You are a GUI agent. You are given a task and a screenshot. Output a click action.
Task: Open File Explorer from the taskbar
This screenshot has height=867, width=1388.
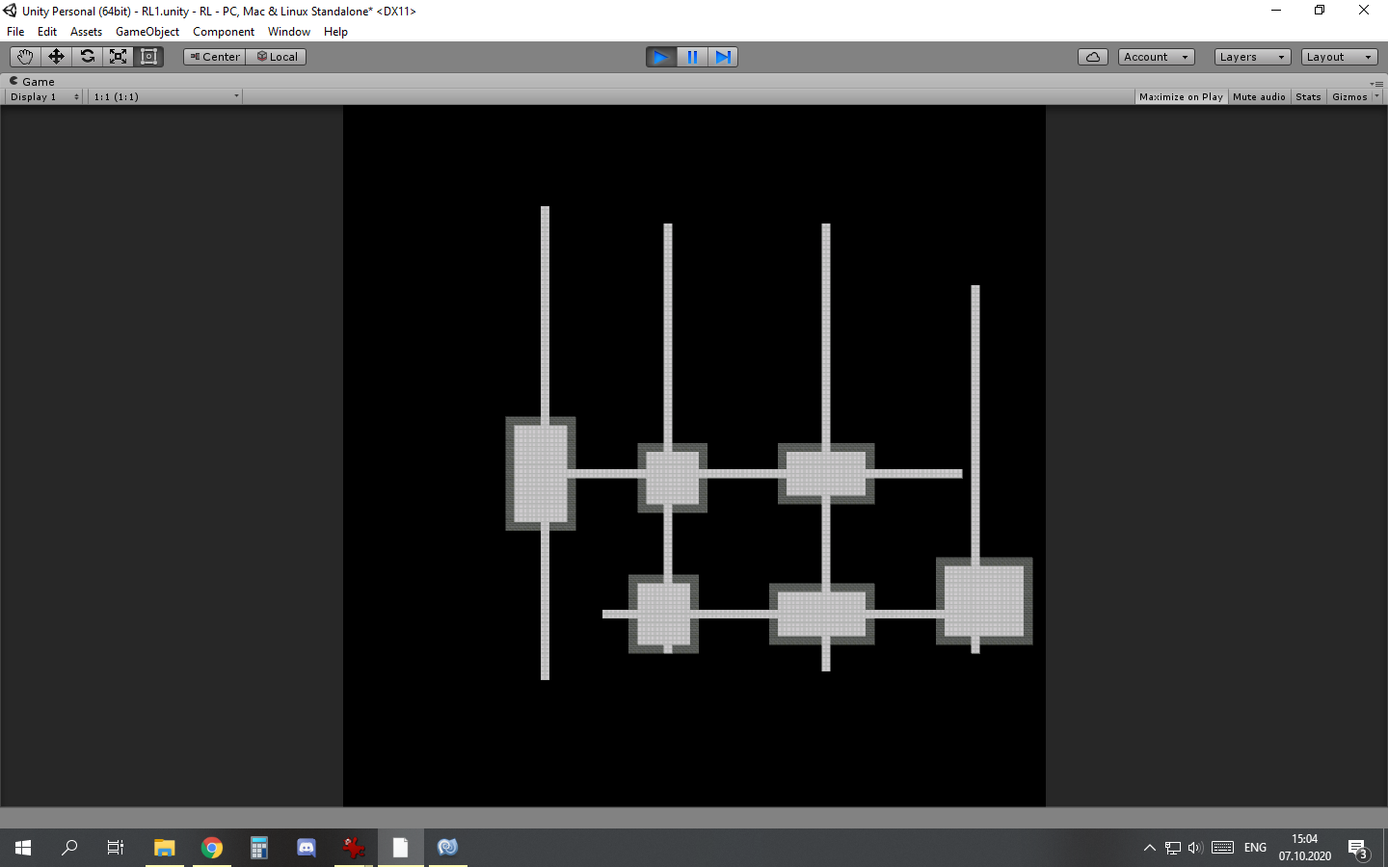(x=165, y=848)
